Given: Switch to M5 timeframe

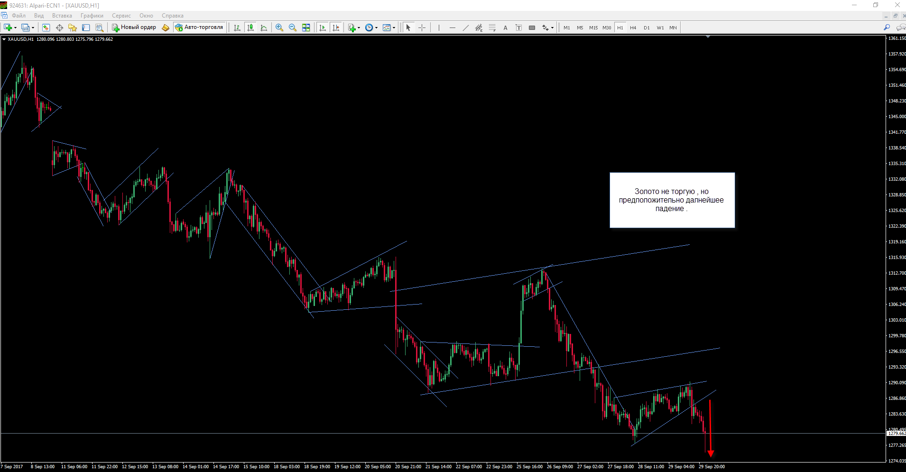Looking at the screenshot, I should coord(580,28).
